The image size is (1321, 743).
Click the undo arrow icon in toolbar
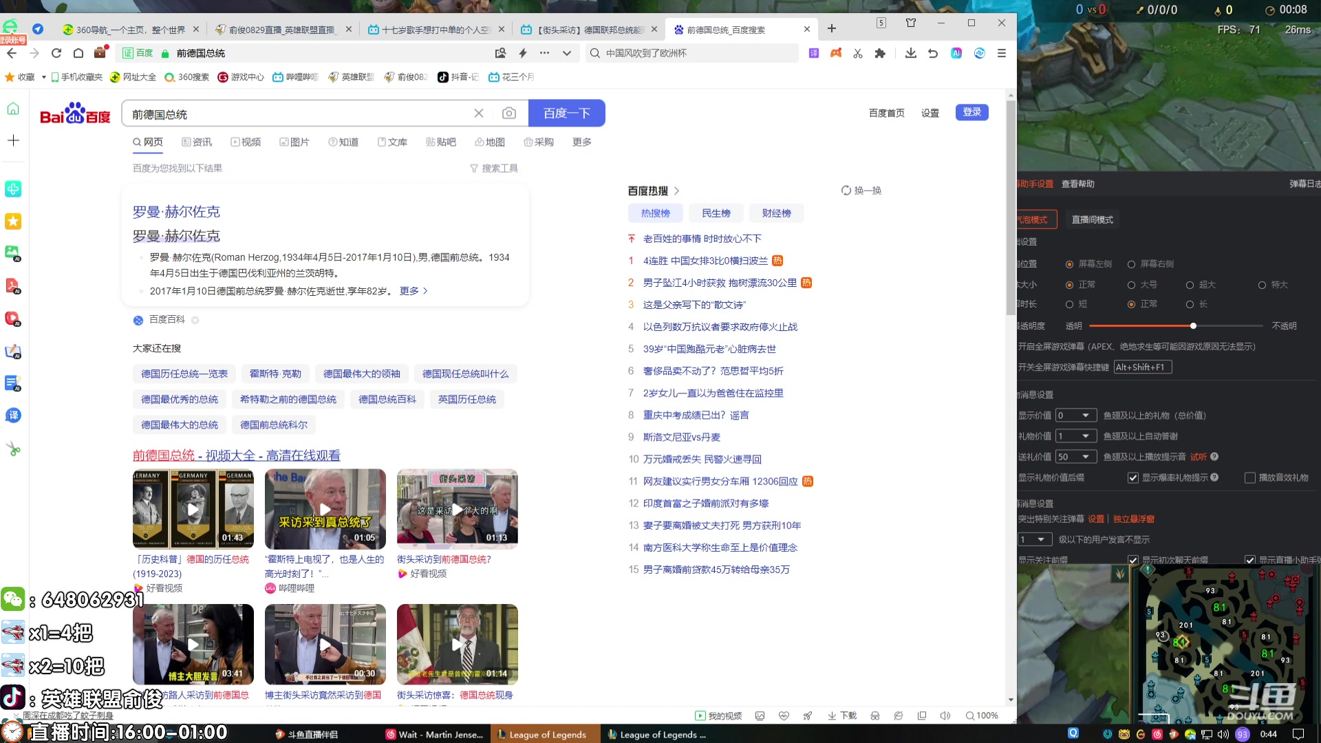(933, 53)
